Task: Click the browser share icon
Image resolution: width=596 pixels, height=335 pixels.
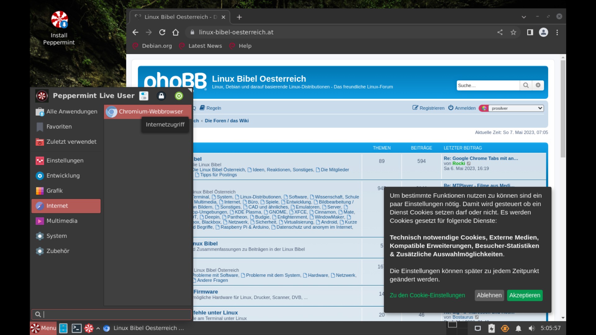Action: pyautogui.click(x=500, y=32)
